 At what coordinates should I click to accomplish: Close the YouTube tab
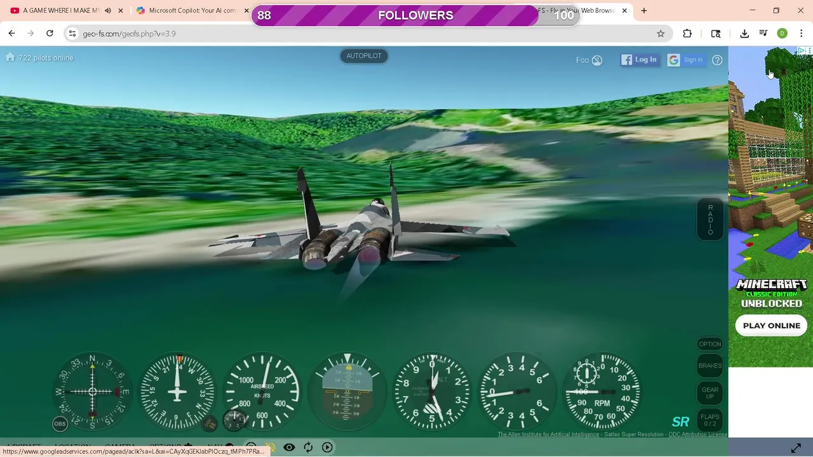(120, 11)
